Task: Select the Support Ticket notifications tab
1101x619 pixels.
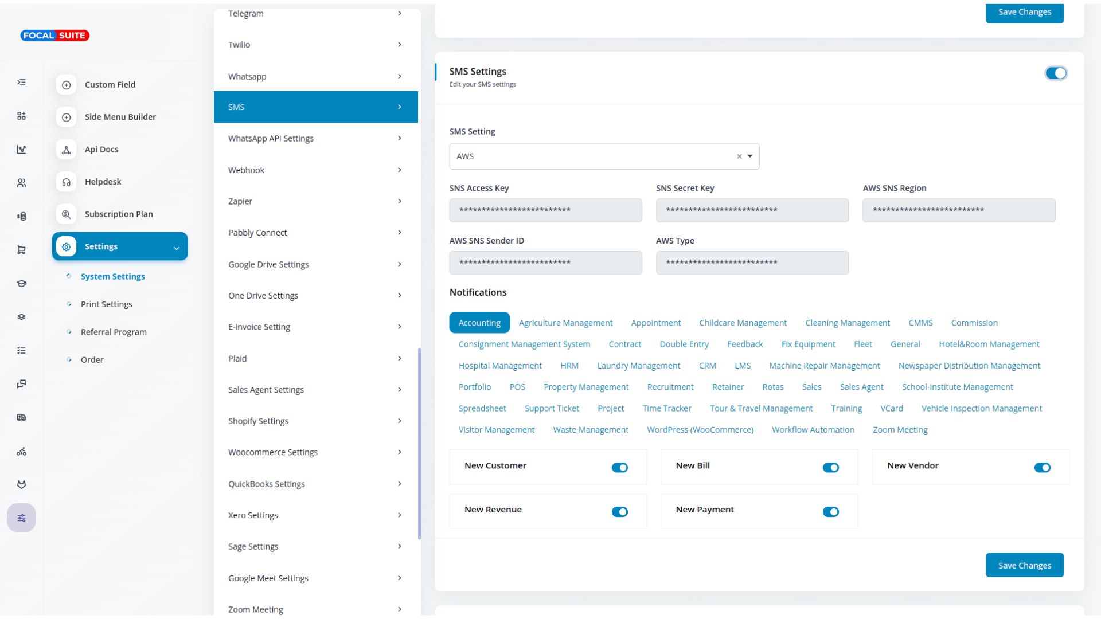Action: (x=551, y=409)
